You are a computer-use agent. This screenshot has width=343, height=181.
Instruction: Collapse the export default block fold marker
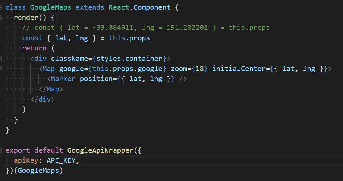(1, 150)
